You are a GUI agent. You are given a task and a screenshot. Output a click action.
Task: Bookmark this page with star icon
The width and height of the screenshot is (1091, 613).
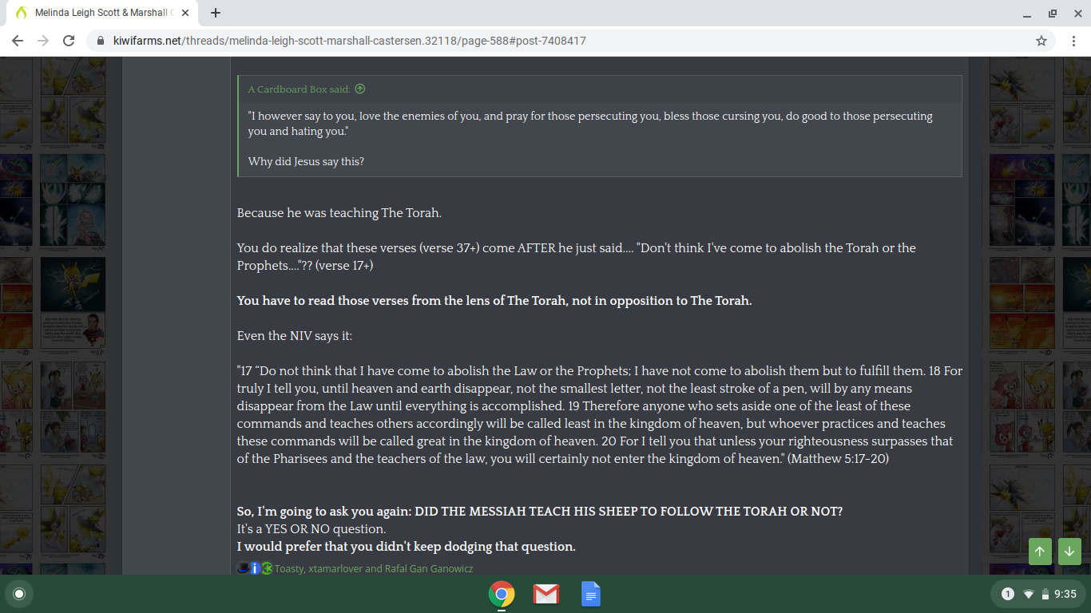pos(1041,41)
